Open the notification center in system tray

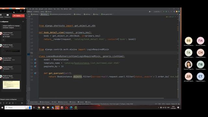(178, 108)
